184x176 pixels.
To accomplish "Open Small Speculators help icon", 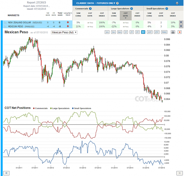I will pos(167,9).
